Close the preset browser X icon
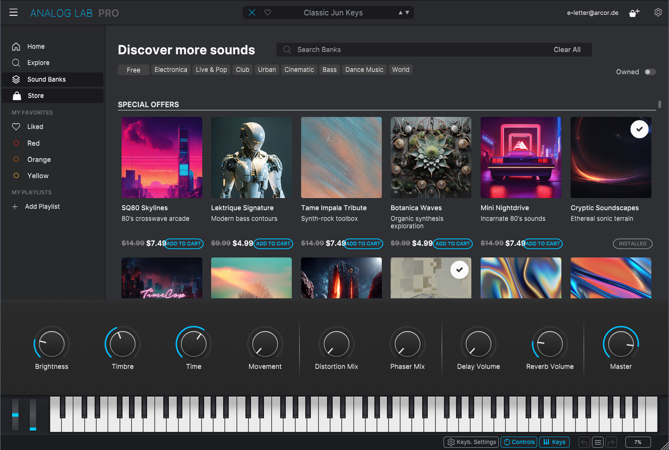Image resolution: width=669 pixels, height=450 pixels. coord(252,13)
